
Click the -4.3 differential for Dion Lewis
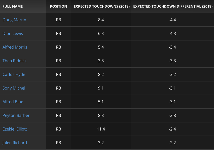click(172, 33)
